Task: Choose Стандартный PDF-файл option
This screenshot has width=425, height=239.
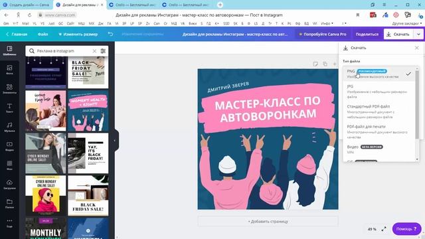Action: [379, 112]
